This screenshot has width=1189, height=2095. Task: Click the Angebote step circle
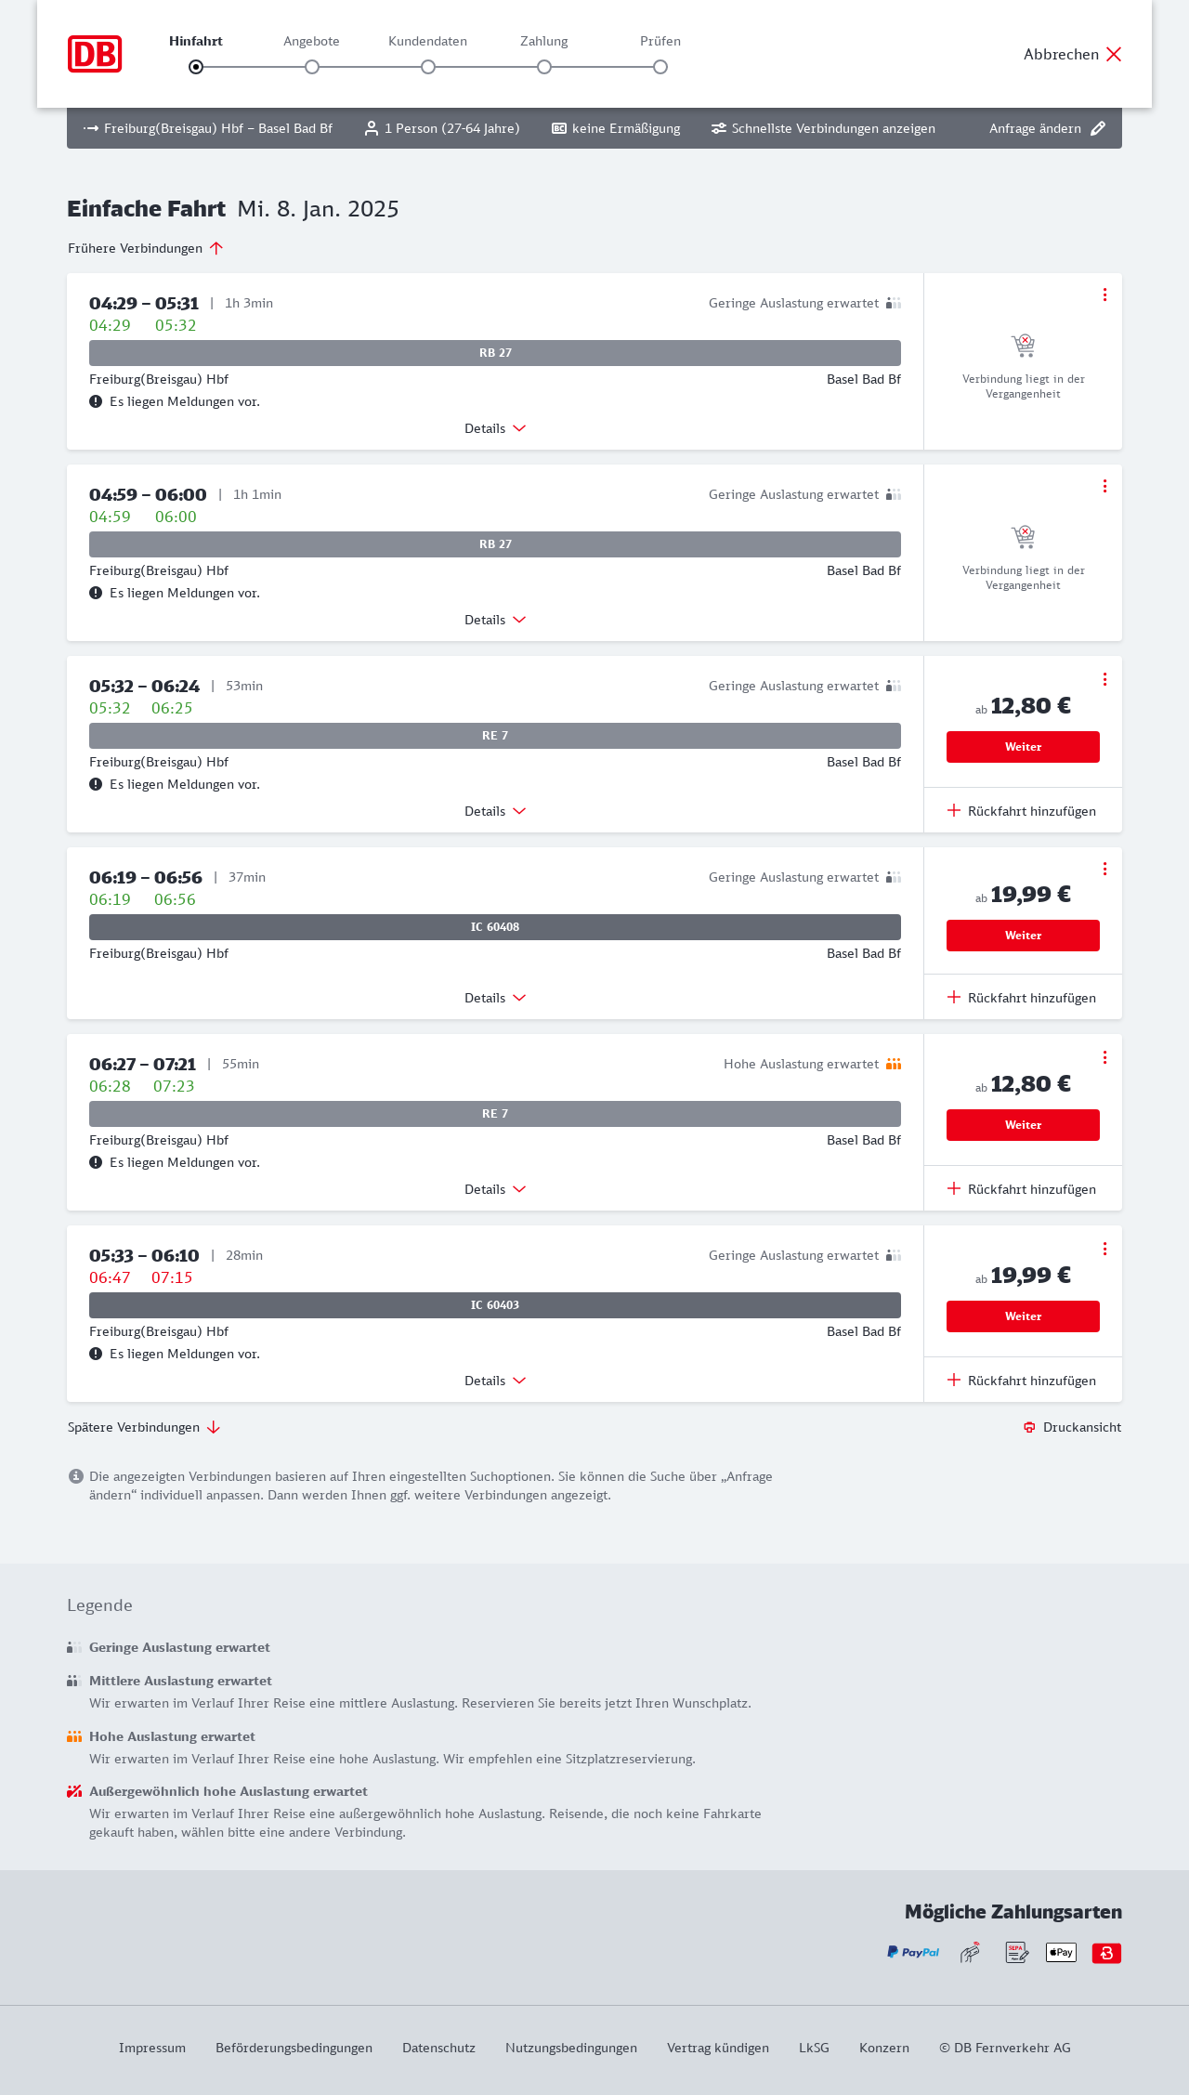pyautogui.click(x=312, y=67)
